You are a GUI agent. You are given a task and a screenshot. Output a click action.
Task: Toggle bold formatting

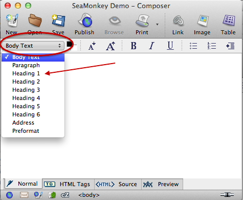pyautogui.click(x=134, y=46)
